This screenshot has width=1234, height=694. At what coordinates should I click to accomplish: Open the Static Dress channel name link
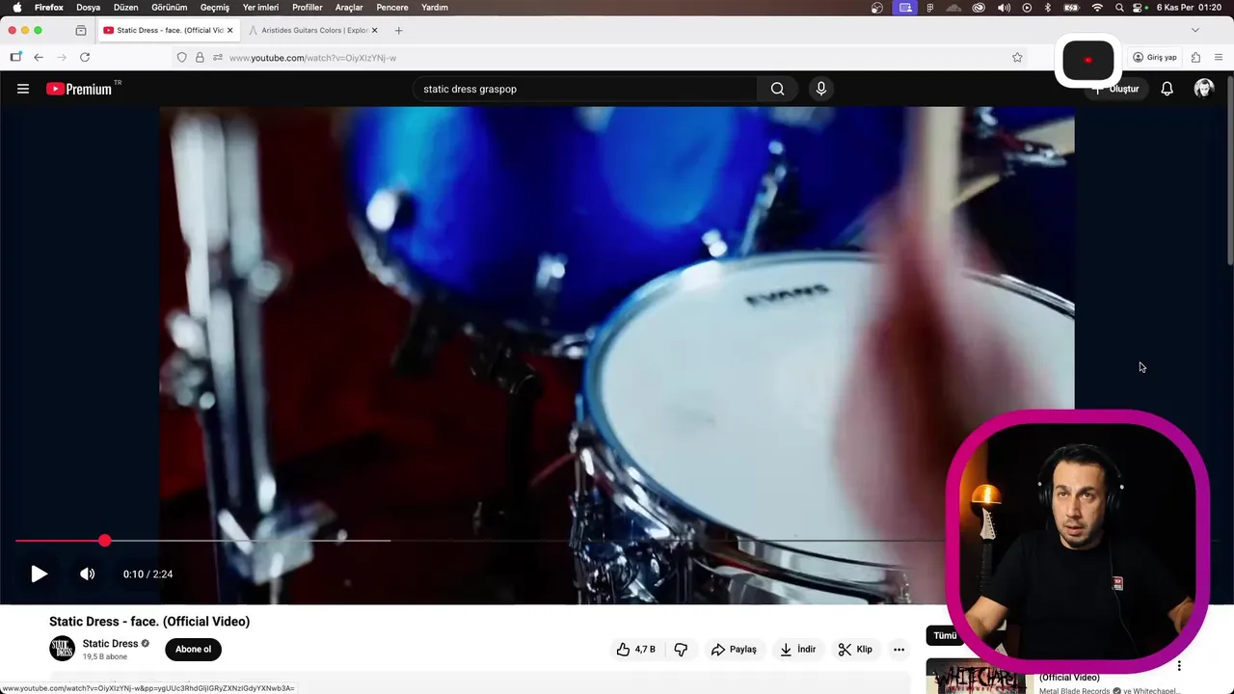[110, 644]
